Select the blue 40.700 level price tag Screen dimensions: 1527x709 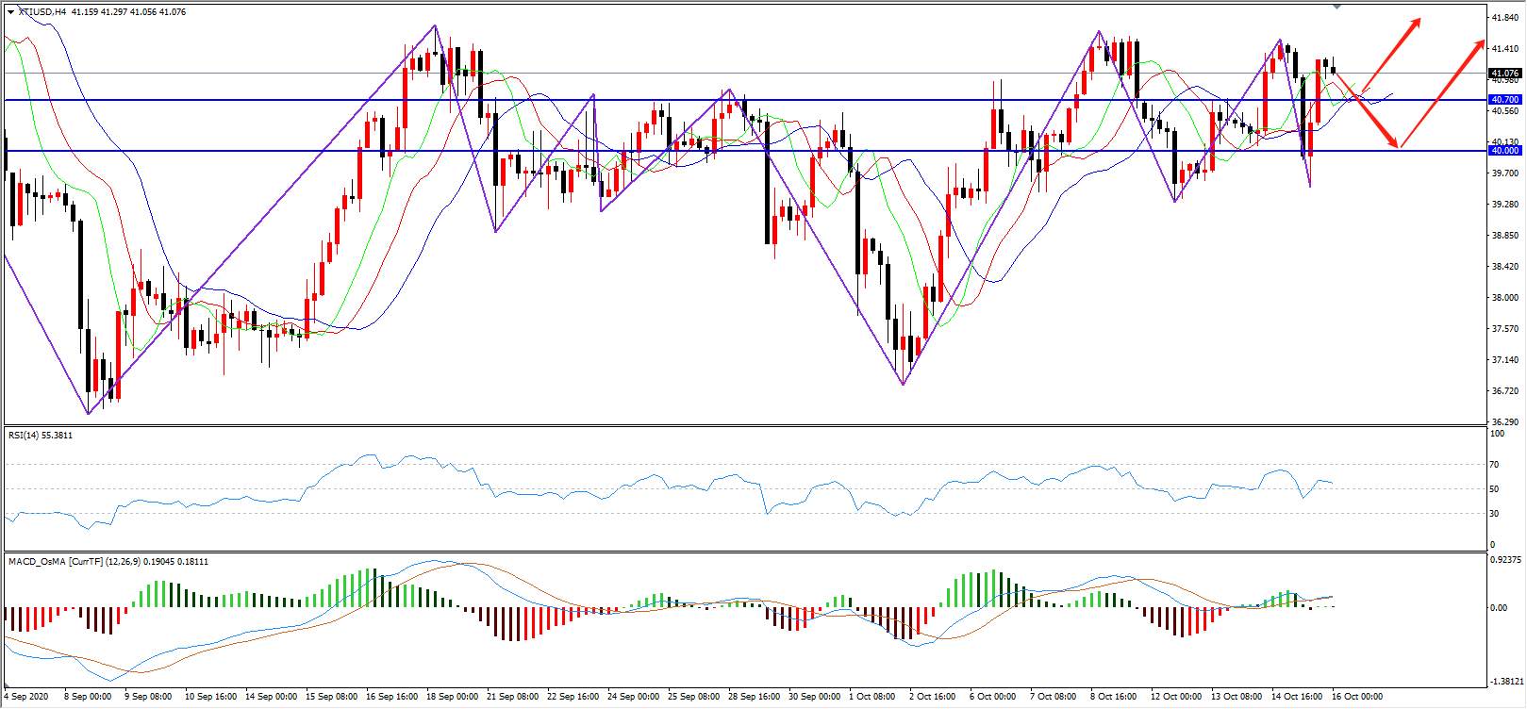(x=1504, y=99)
